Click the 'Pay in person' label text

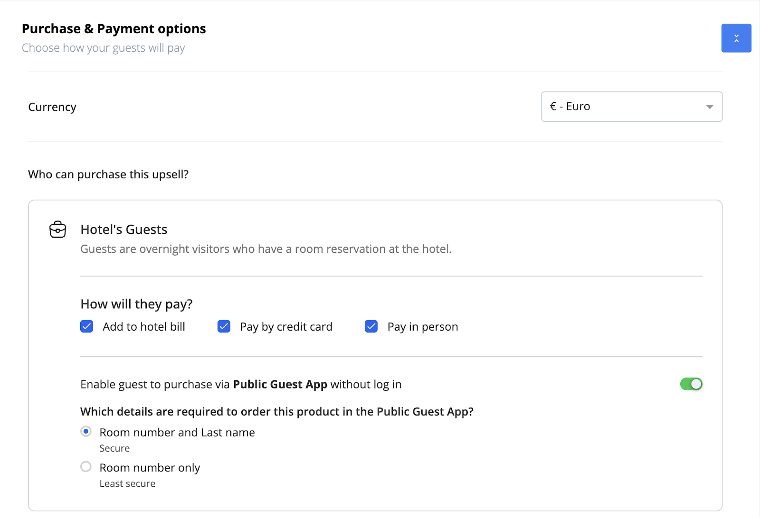[x=422, y=327]
